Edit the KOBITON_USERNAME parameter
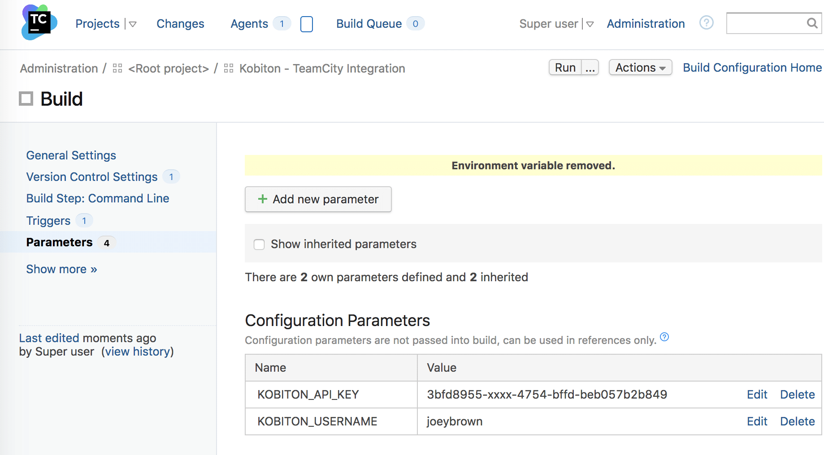 [757, 421]
